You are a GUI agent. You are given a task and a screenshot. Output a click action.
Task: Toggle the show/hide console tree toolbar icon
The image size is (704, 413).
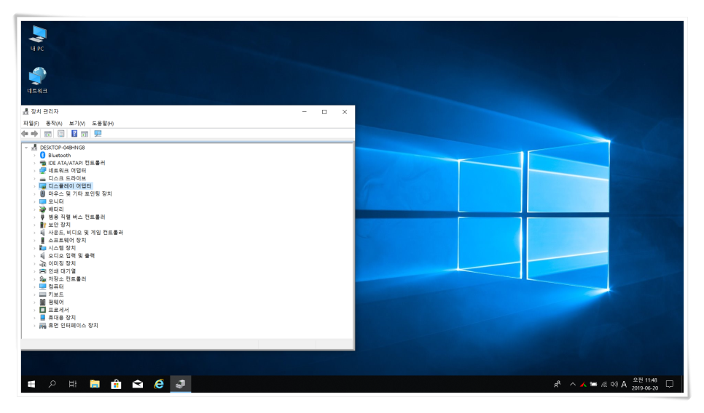(47, 134)
